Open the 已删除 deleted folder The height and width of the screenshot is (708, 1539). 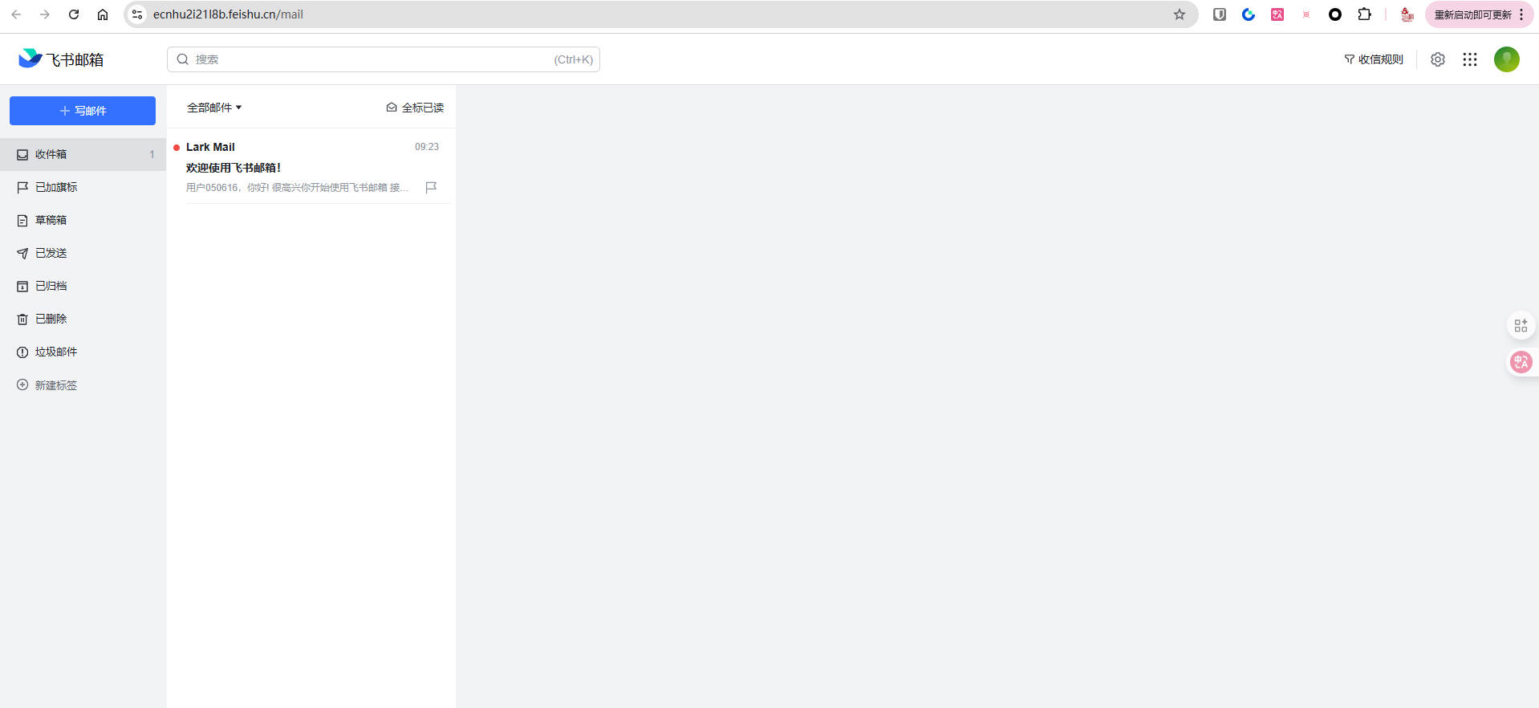click(83, 319)
